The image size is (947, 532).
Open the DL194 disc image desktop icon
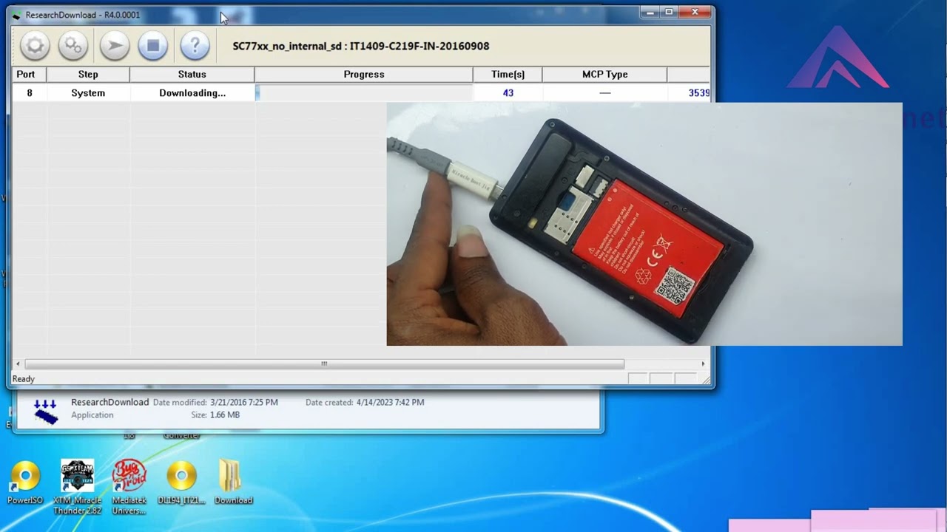(x=181, y=483)
